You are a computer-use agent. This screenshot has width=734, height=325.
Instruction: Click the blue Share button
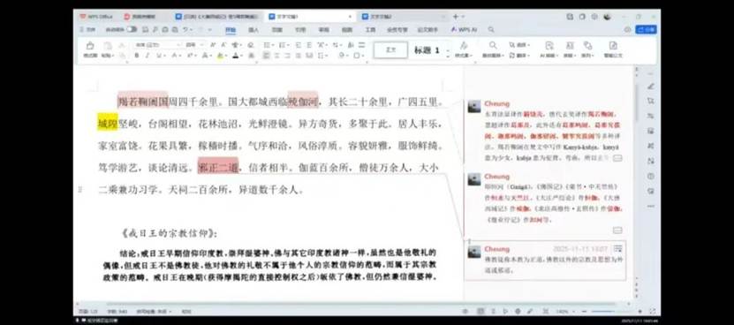click(646, 29)
